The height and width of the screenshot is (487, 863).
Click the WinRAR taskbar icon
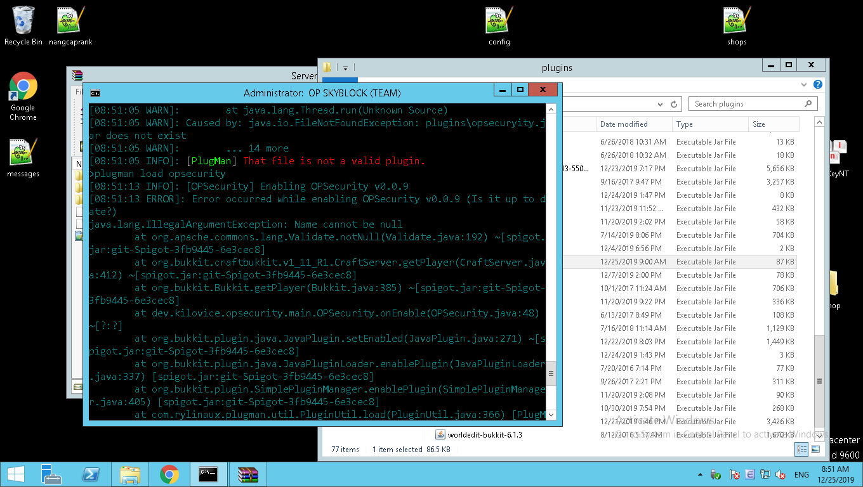pyautogui.click(x=247, y=474)
